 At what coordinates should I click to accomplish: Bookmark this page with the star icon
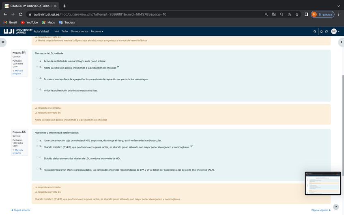(x=297, y=14)
